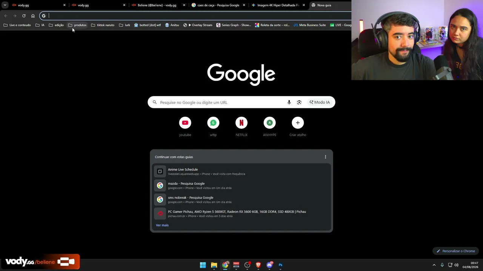483x271 pixels.
Task: Open the Windows Start menu
Action: [203, 265]
